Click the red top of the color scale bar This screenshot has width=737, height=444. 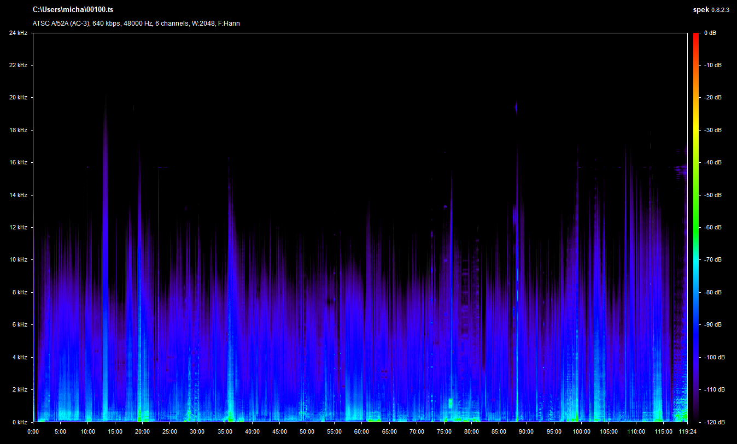click(x=695, y=36)
